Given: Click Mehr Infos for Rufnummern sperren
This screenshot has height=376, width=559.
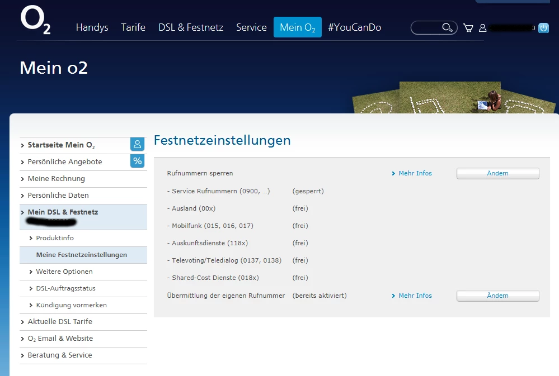Looking at the screenshot, I should 415,173.
